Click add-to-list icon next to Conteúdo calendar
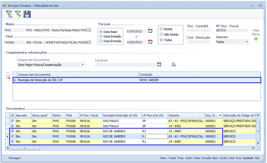267x163 pixels. point(174,64)
